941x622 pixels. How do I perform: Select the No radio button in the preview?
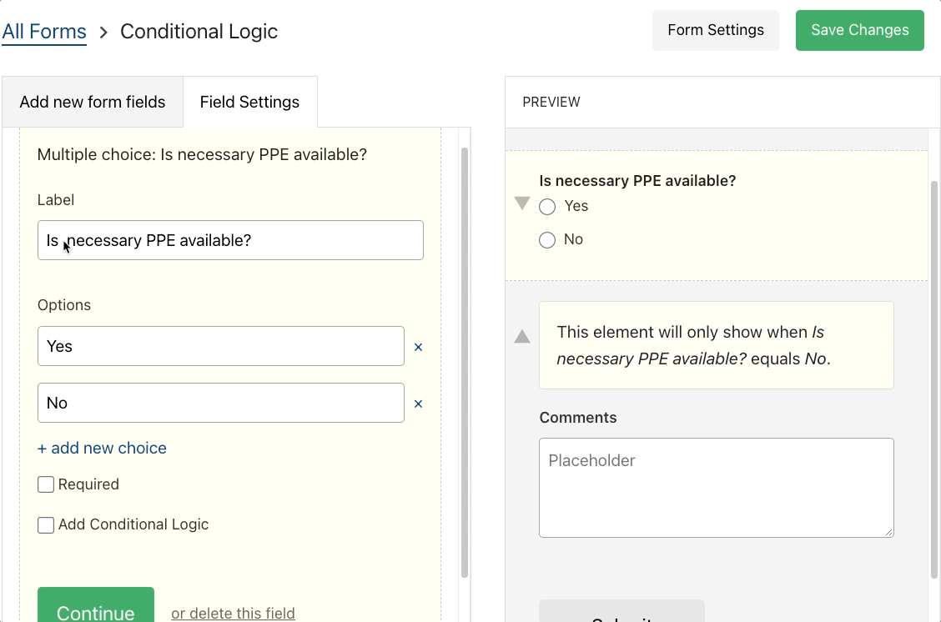point(547,240)
